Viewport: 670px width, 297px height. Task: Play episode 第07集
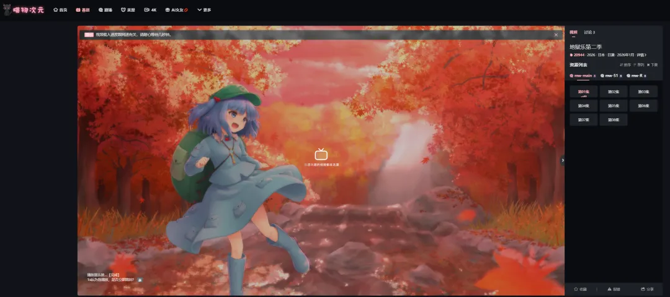pos(583,120)
